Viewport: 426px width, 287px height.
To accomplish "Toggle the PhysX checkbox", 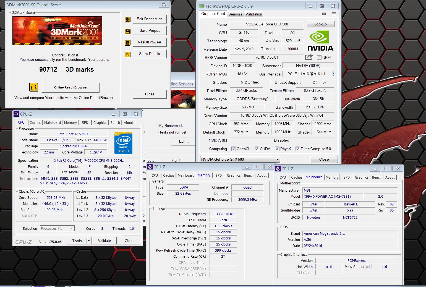I will (x=277, y=149).
